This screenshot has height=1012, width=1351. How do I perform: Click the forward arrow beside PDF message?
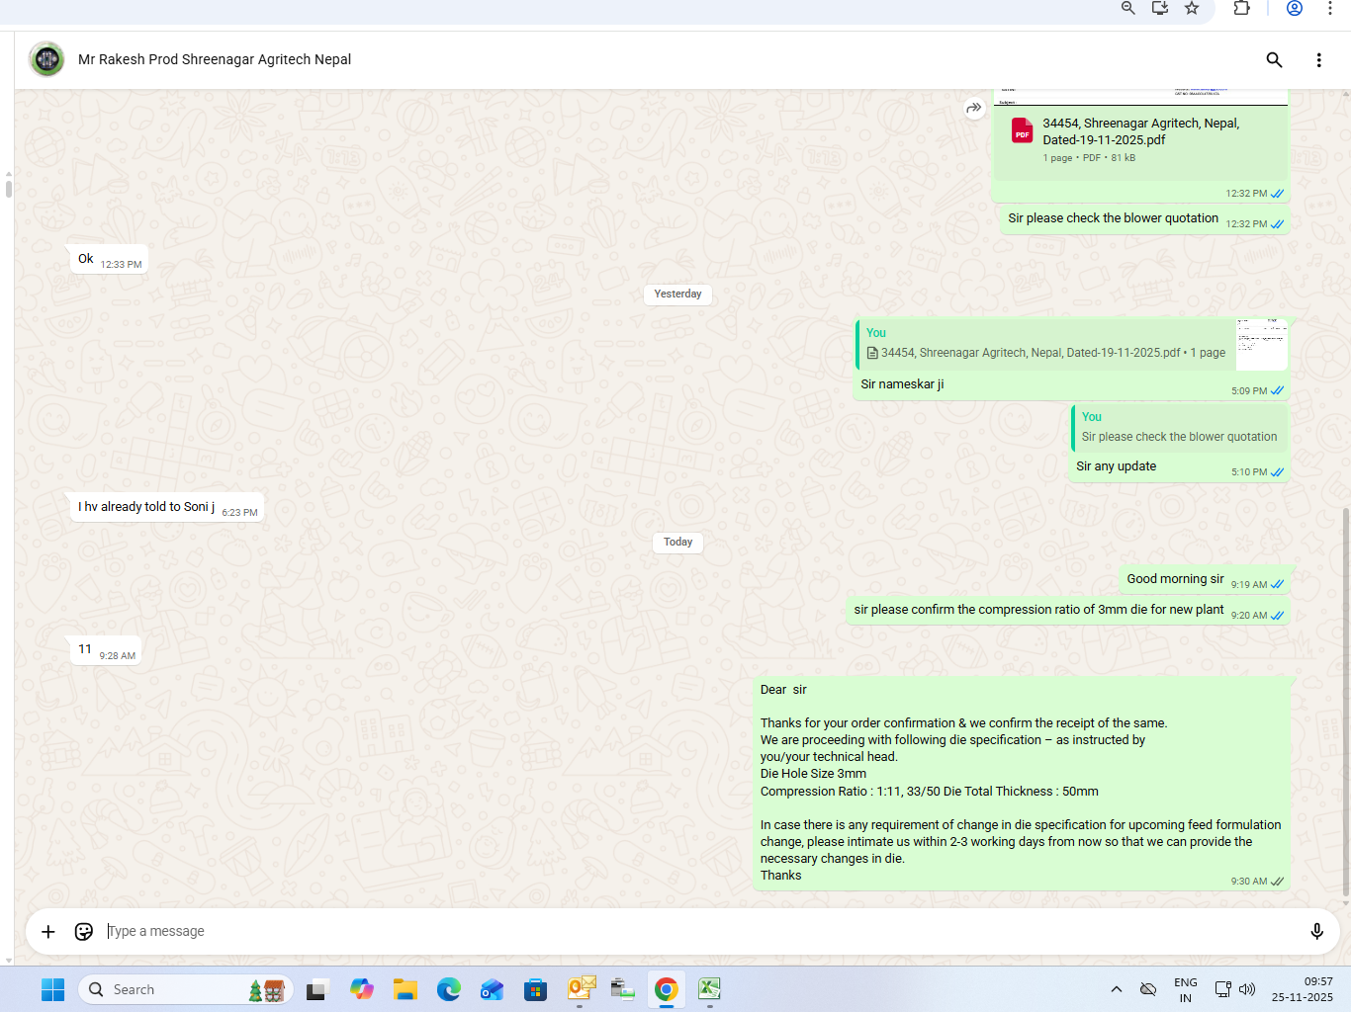[x=974, y=108]
